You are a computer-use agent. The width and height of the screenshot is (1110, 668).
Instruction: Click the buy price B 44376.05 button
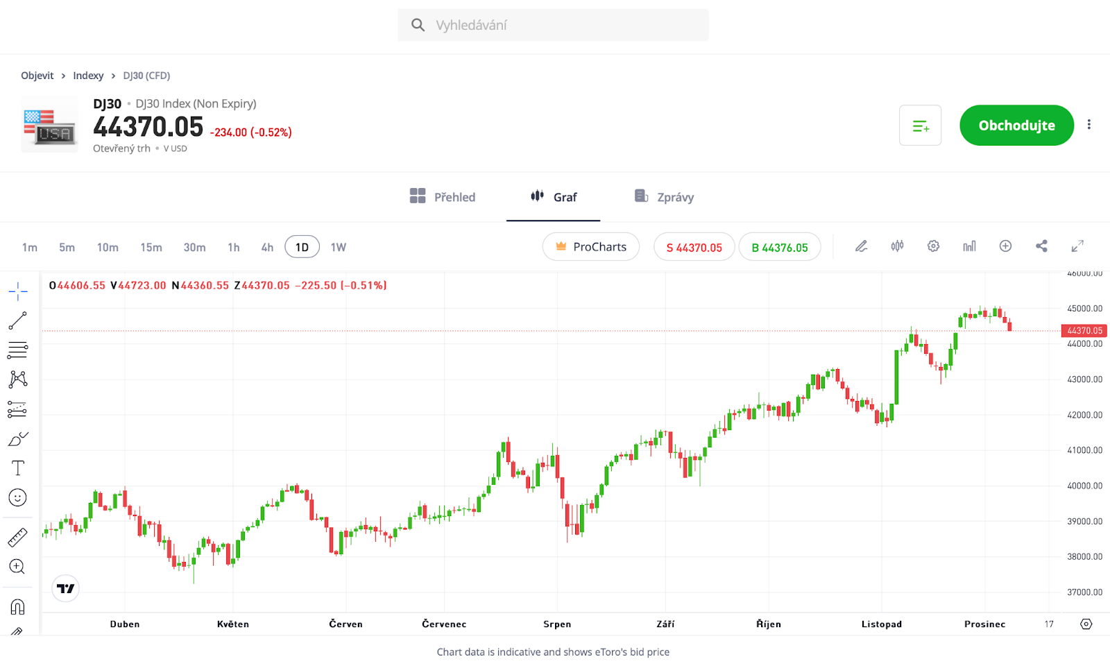780,247
